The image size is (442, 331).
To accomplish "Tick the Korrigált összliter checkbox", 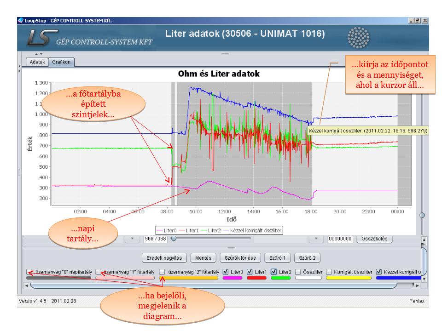I will 329,272.
